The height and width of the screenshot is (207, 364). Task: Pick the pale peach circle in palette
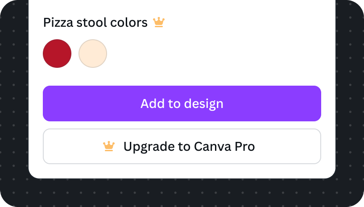(x=93, y=54)
